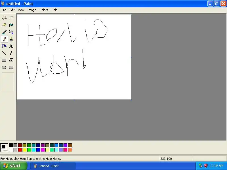Activate the Pick Color eyedropper tool

(4, 32)
